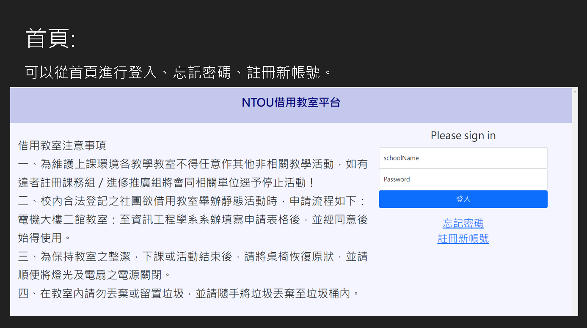Open the 忘記密碼 link

click(463, 223)
